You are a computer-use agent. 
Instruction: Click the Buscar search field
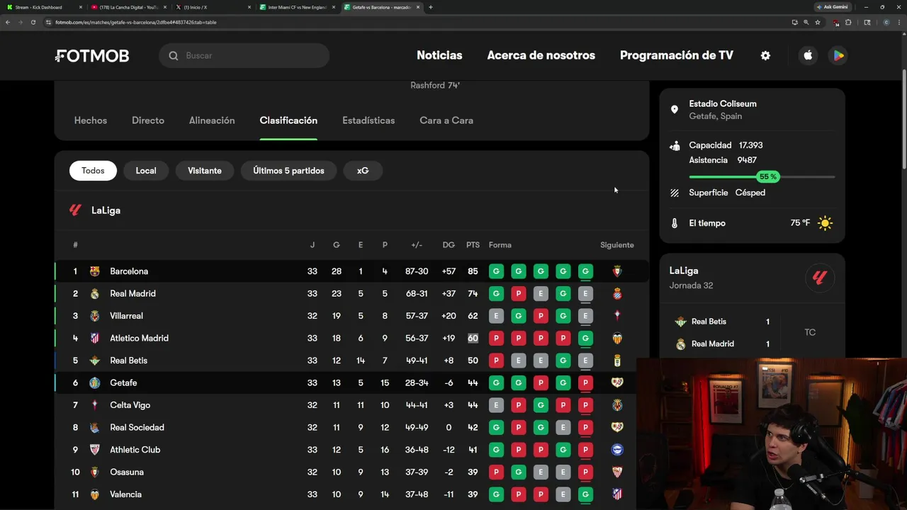(x=244, y=56)
